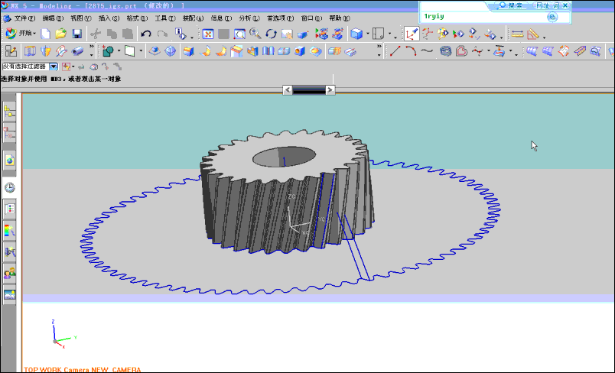Open the Internet Explorer sidebar tab
Image resolution: width=615 pixels, height=373 pixels.
tap(9, 161)
